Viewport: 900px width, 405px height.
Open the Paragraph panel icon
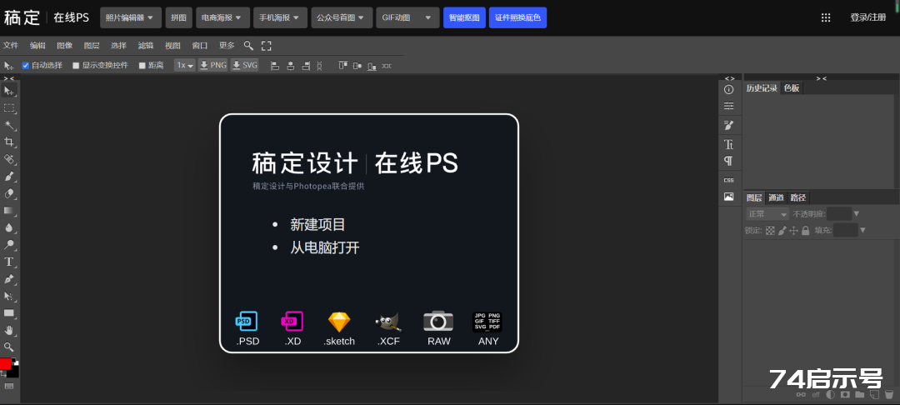[x=729, y=161]
